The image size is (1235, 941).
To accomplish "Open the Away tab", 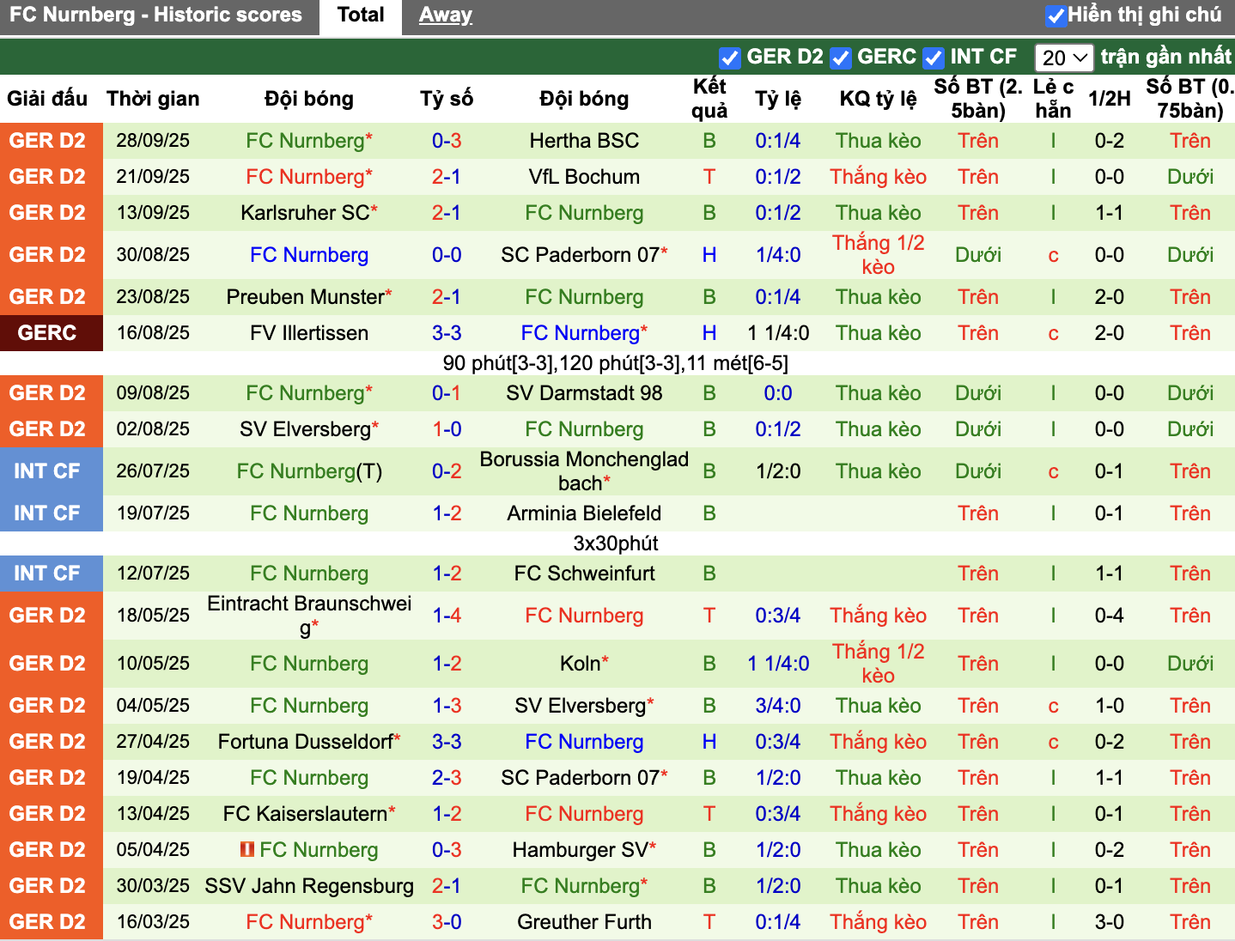I will click(x=446, y=15).
